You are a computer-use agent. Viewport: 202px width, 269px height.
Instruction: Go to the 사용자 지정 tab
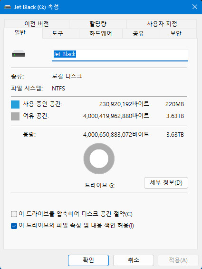[x=162, y=24]
